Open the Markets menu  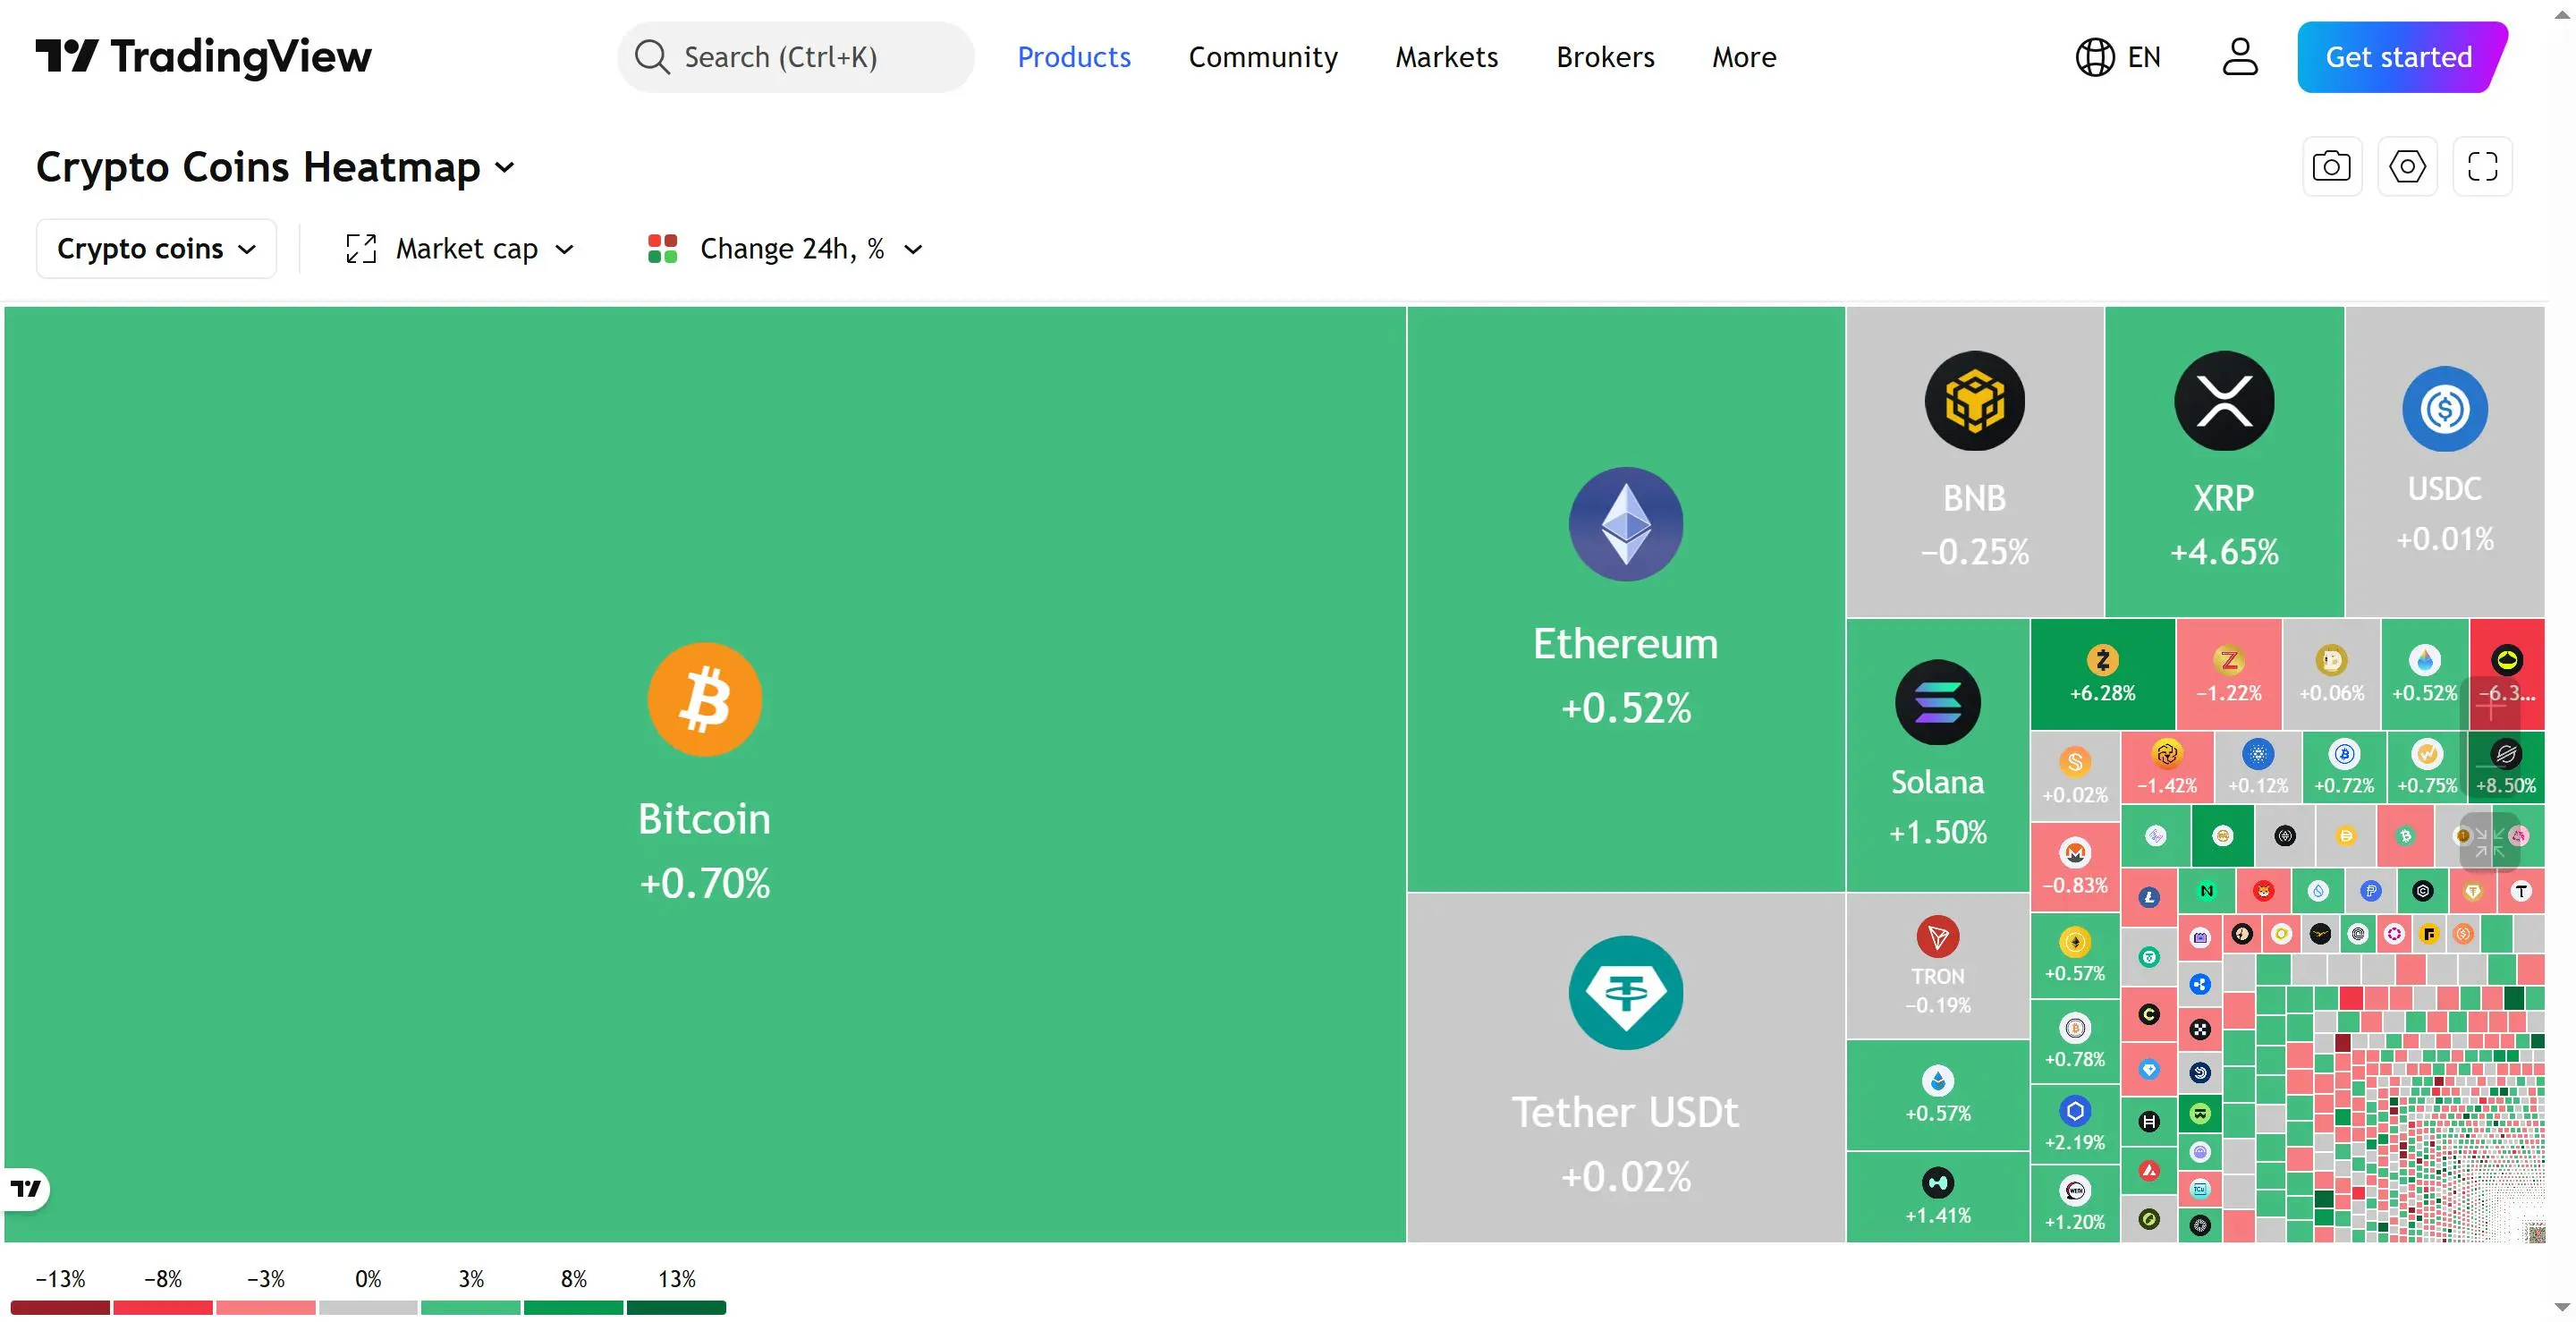coord(1447,57)
